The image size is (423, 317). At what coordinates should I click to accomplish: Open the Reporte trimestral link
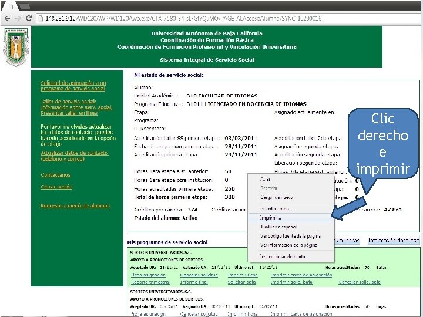click(150, 282)
